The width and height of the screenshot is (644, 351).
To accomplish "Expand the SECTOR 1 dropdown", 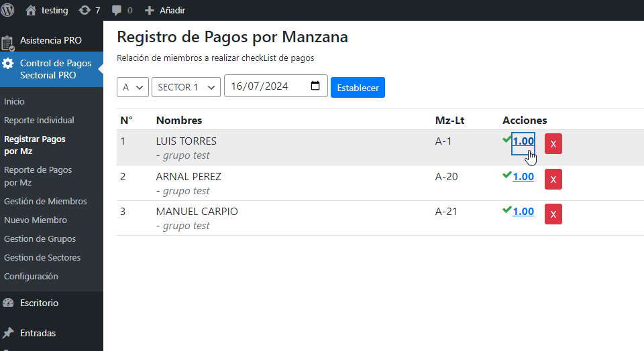I will tap(186, 87).
